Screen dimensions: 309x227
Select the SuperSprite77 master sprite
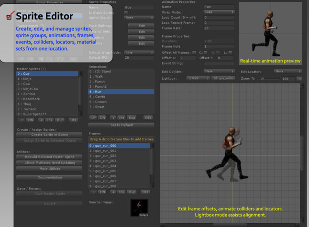pyautogui.click(x=47, y=114)
